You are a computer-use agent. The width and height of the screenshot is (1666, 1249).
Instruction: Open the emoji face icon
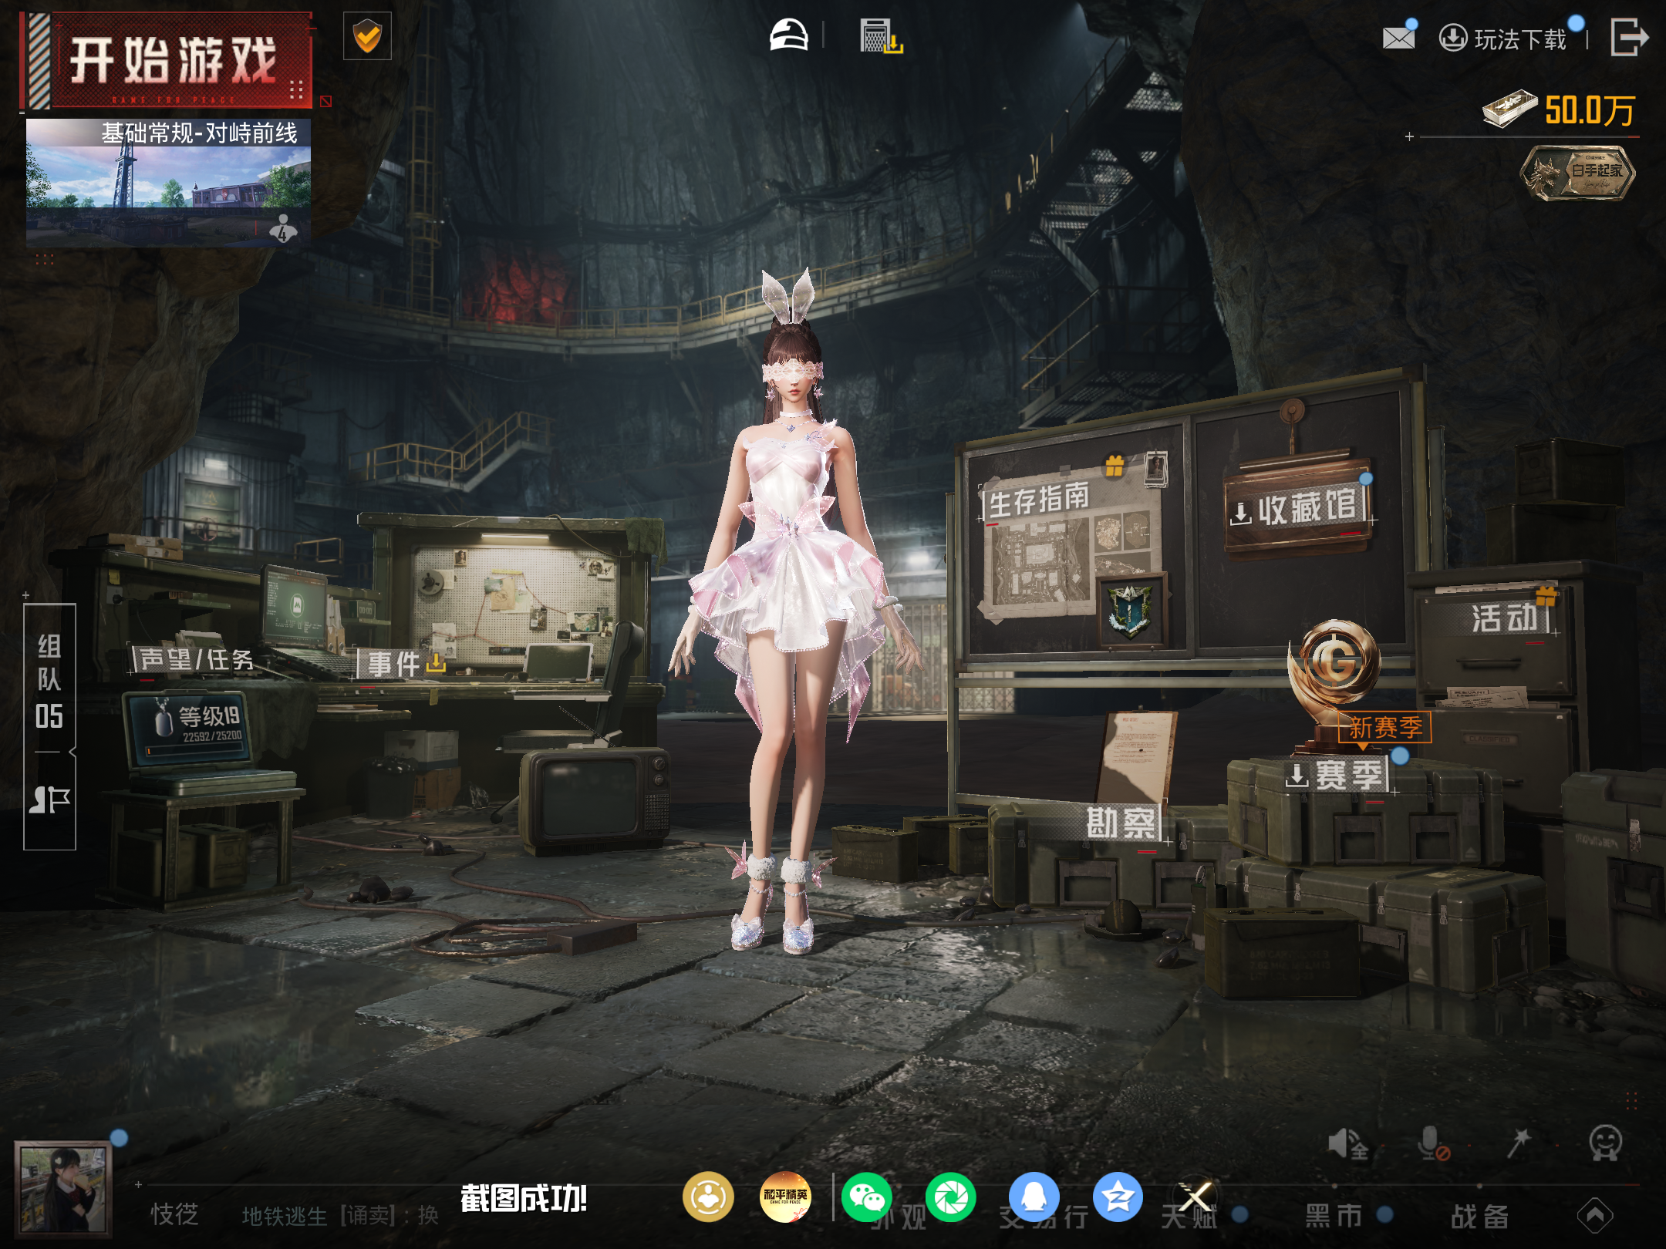(1605, 1143)
